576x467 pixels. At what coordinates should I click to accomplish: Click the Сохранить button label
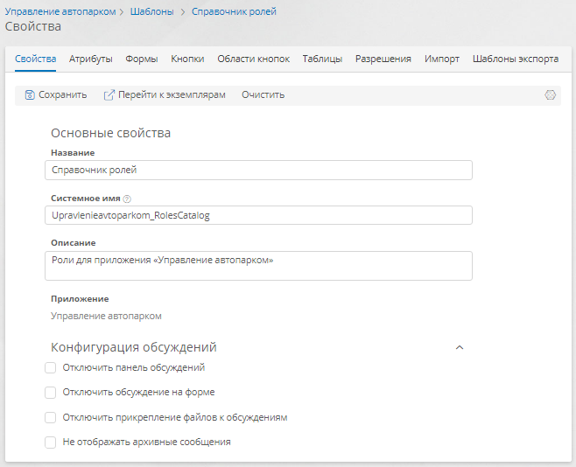pos(63,95)
